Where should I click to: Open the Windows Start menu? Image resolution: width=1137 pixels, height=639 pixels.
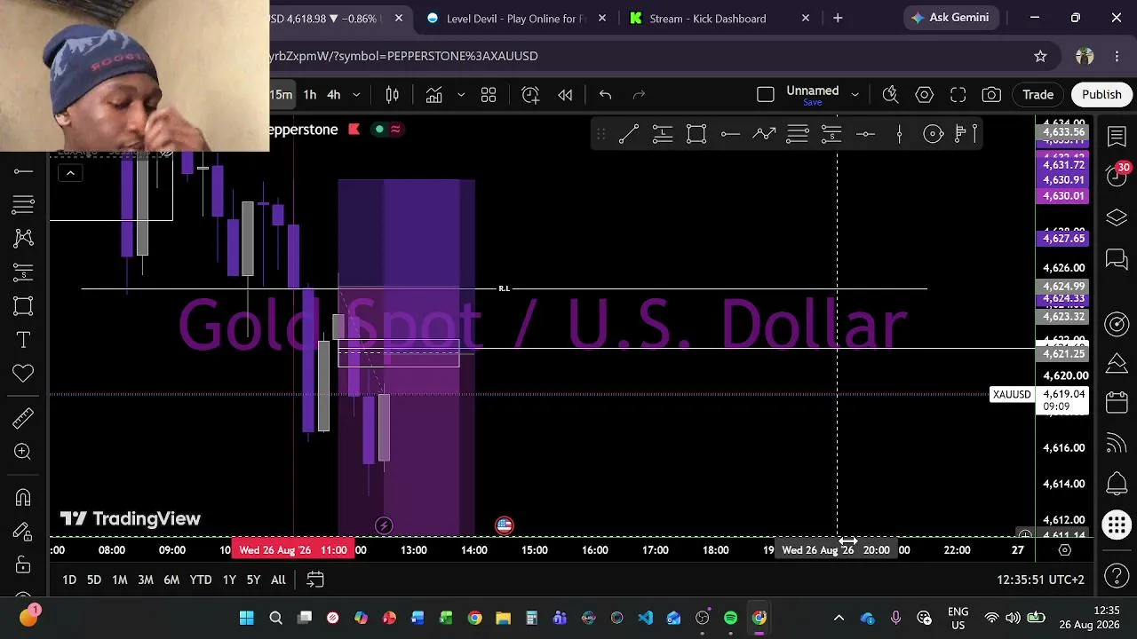tap(247, 618)
